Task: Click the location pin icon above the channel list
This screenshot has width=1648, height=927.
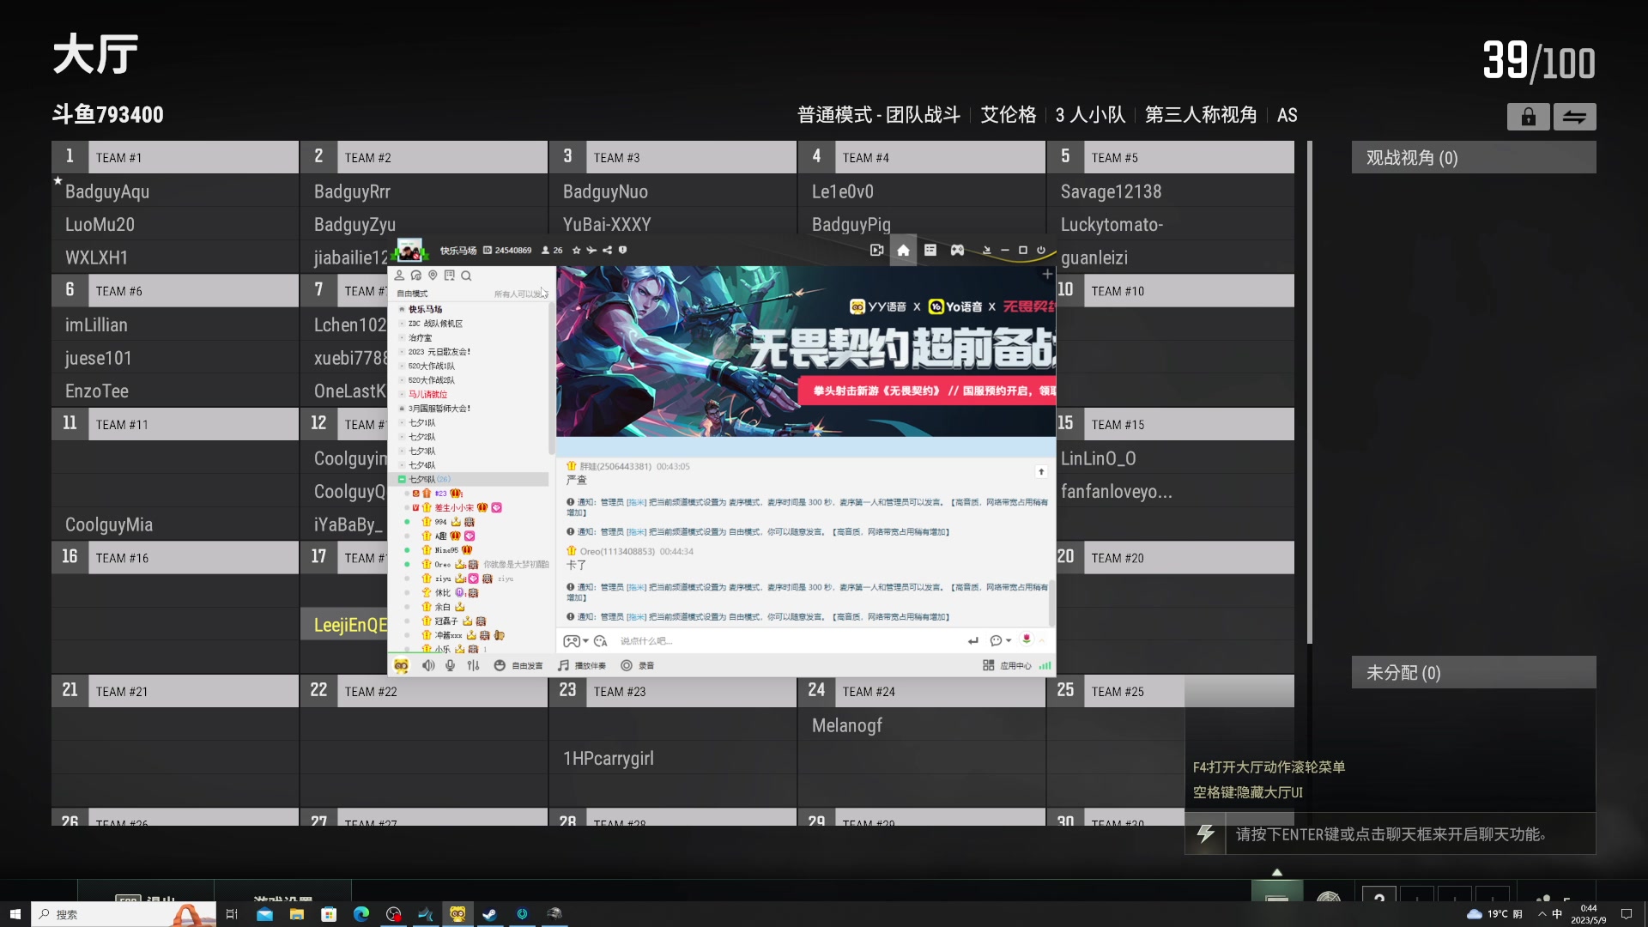Action: click(433, 276)
